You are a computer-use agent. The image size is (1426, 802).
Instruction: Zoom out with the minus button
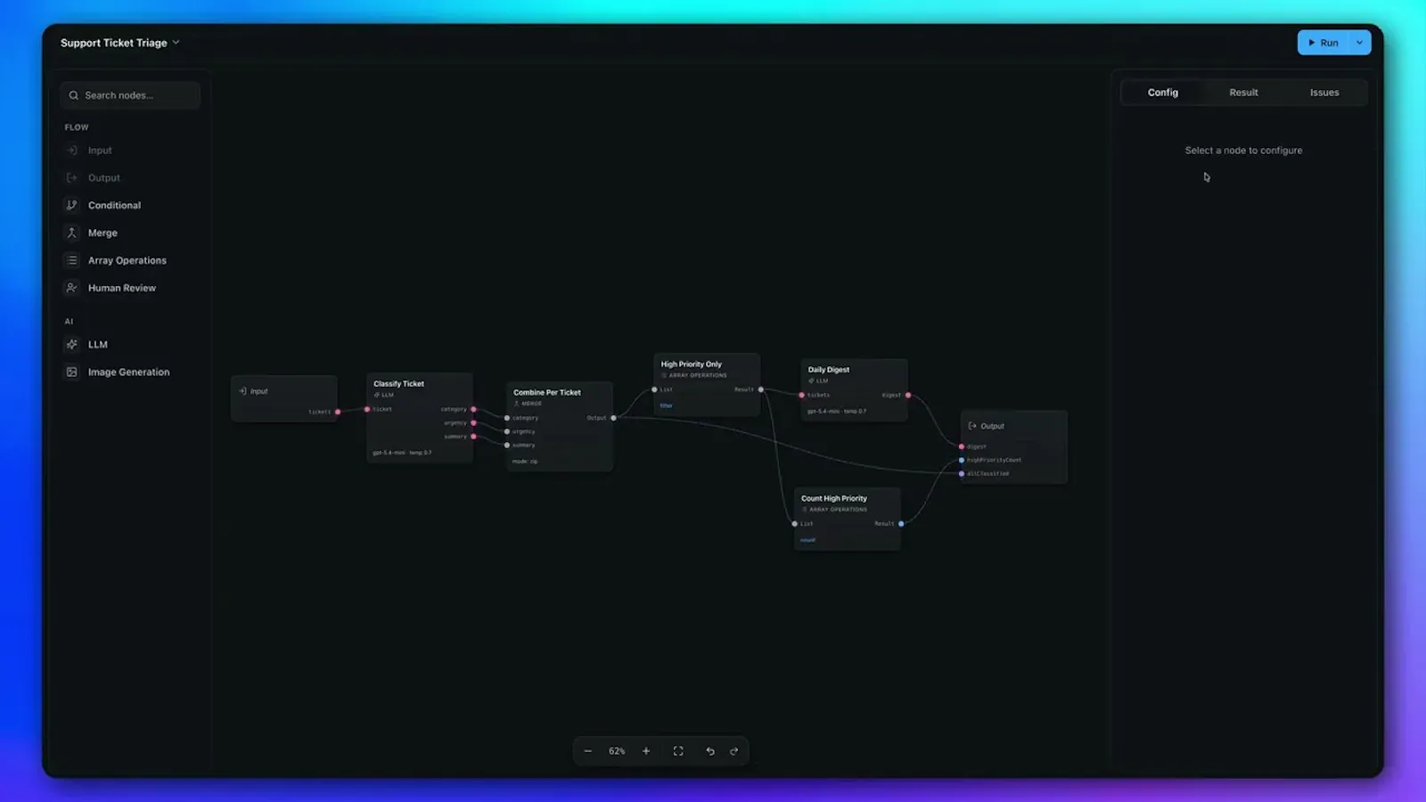click(x=588, y=751)
